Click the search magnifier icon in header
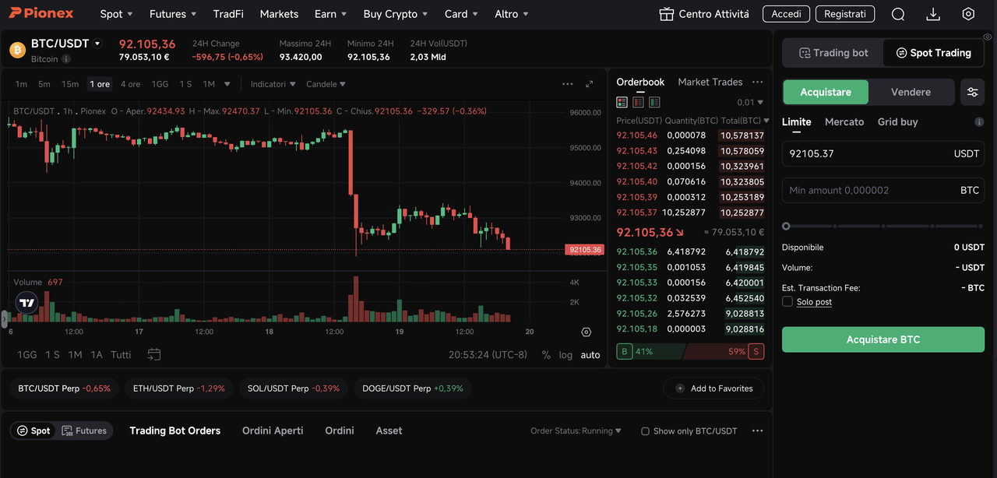Image resolution: width=997 pixels, height=478 pixels. click(x=898, y=14)
